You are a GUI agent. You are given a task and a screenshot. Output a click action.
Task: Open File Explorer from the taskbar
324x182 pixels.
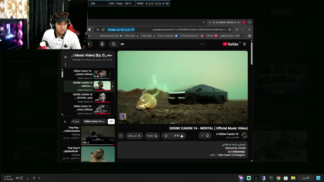[293, 178]
